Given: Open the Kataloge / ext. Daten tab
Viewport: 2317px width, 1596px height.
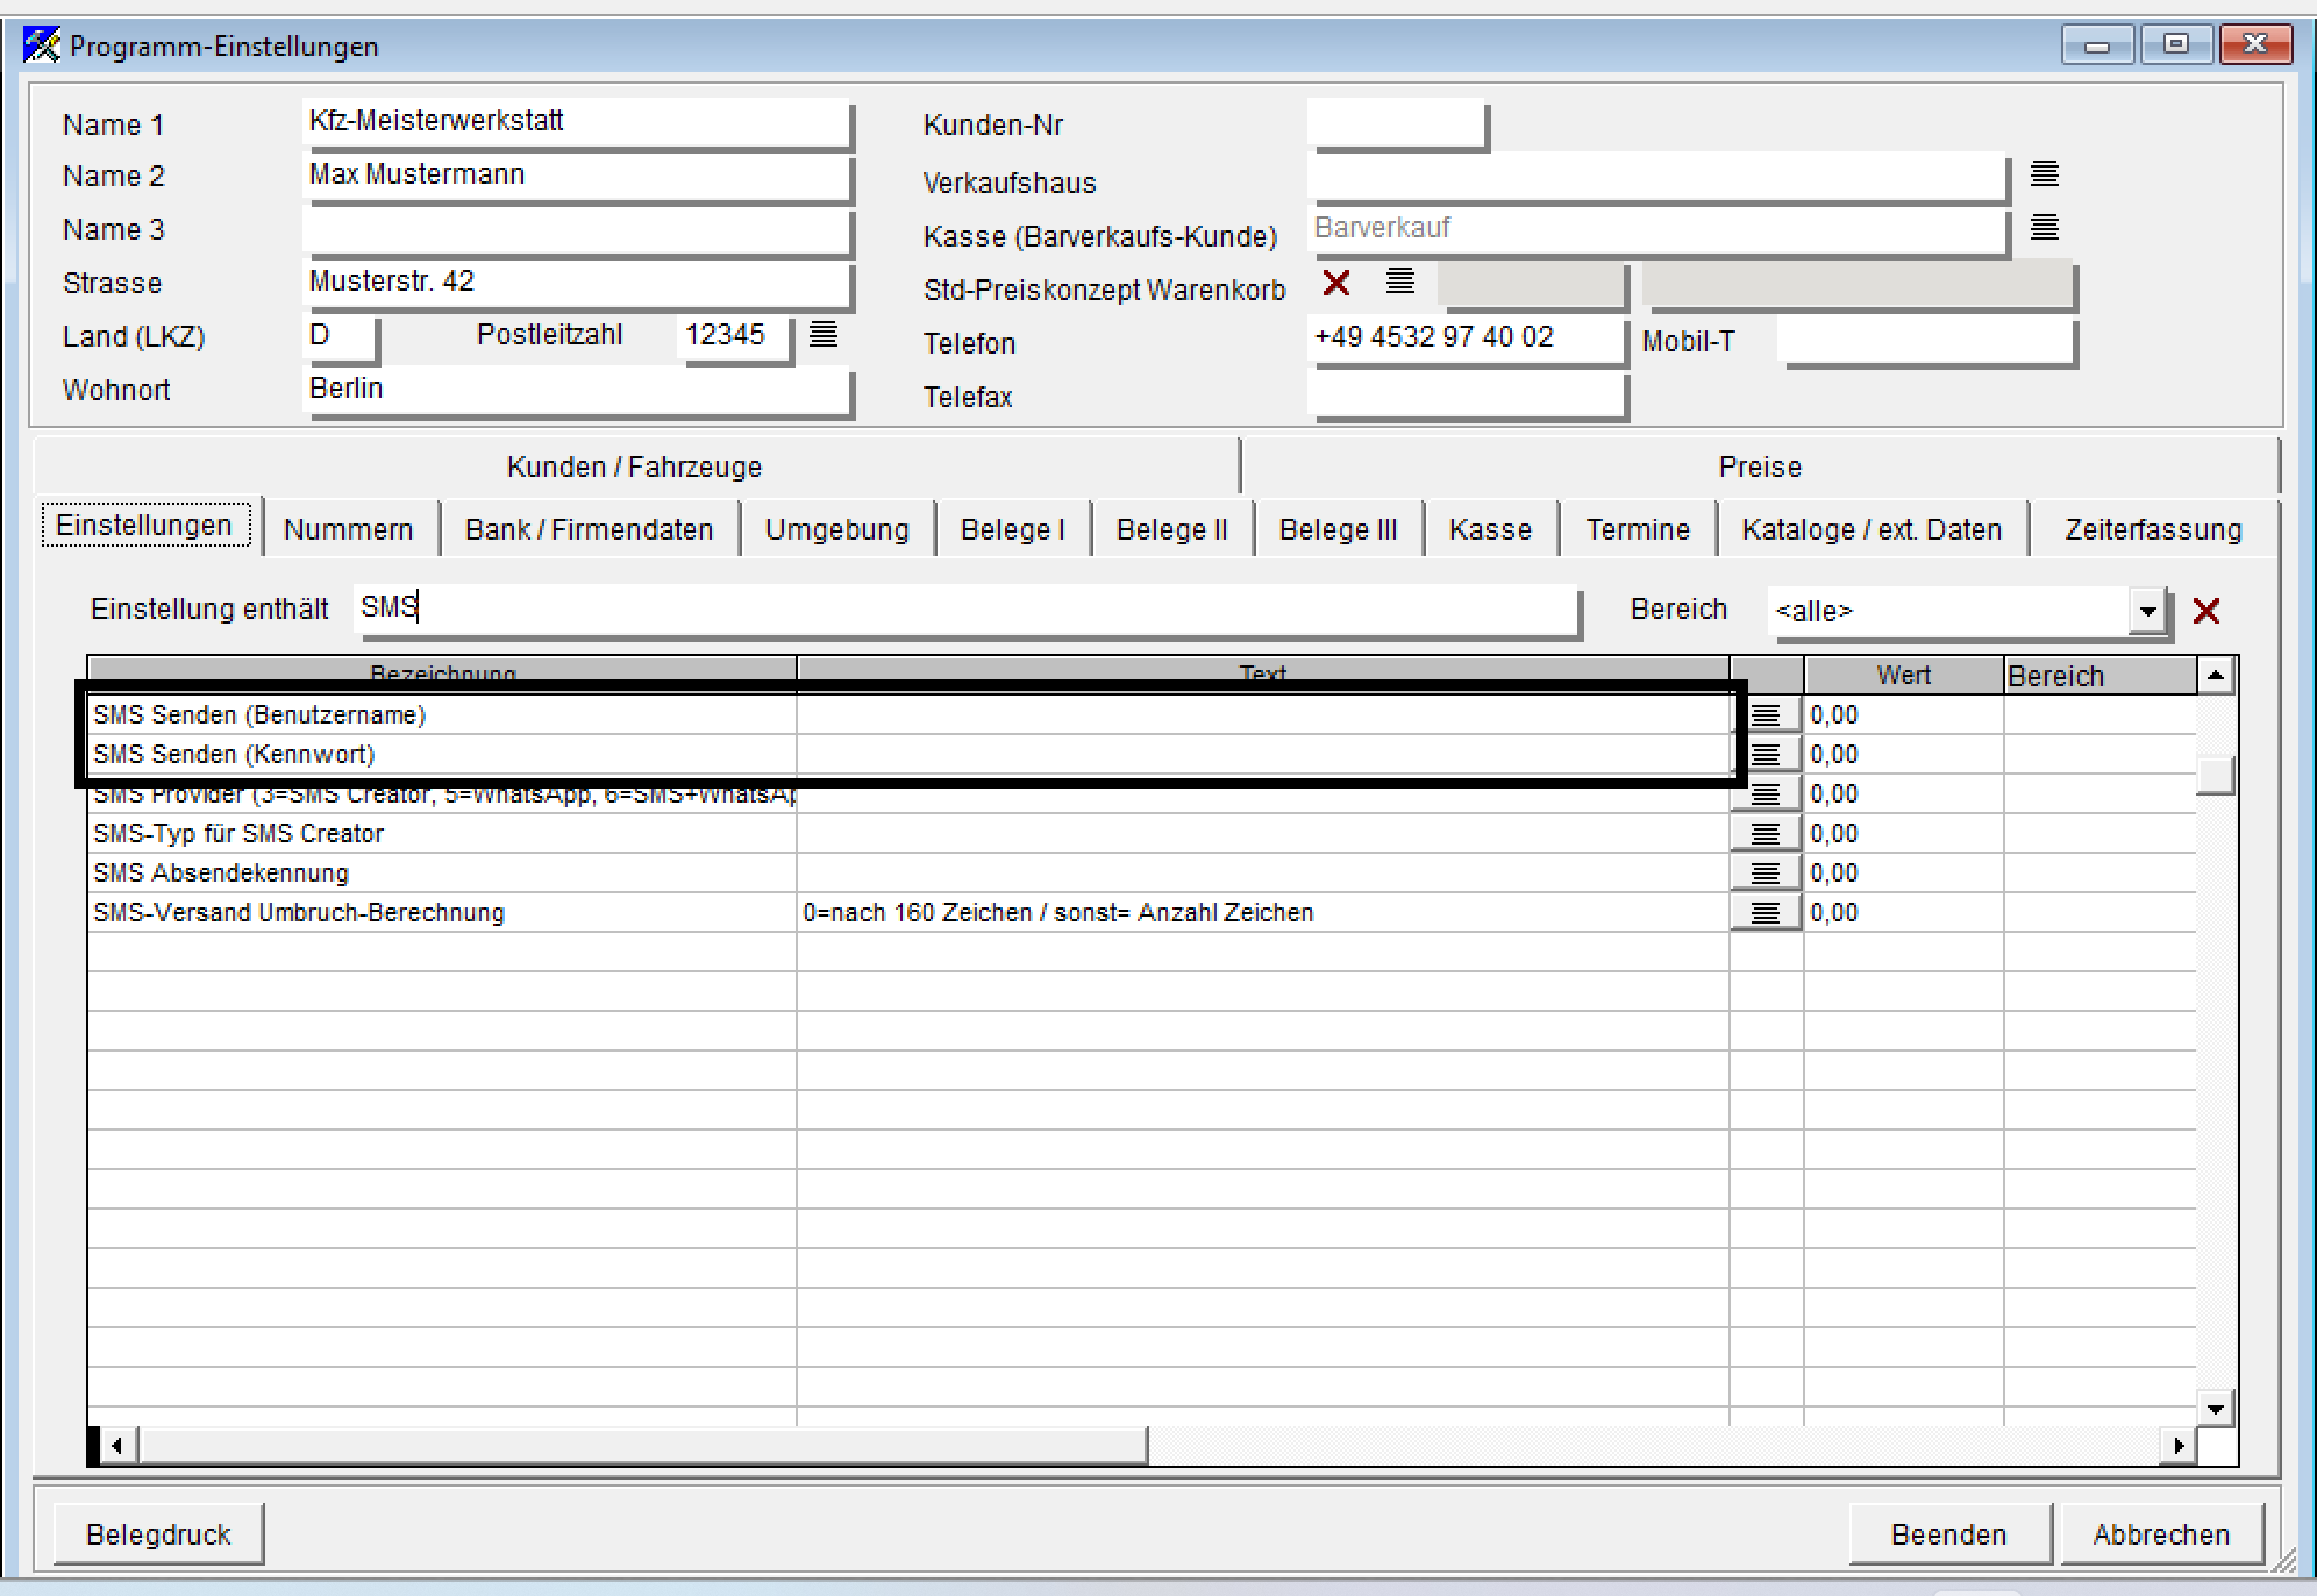Looking at the screenshot, I should 1872,530.
